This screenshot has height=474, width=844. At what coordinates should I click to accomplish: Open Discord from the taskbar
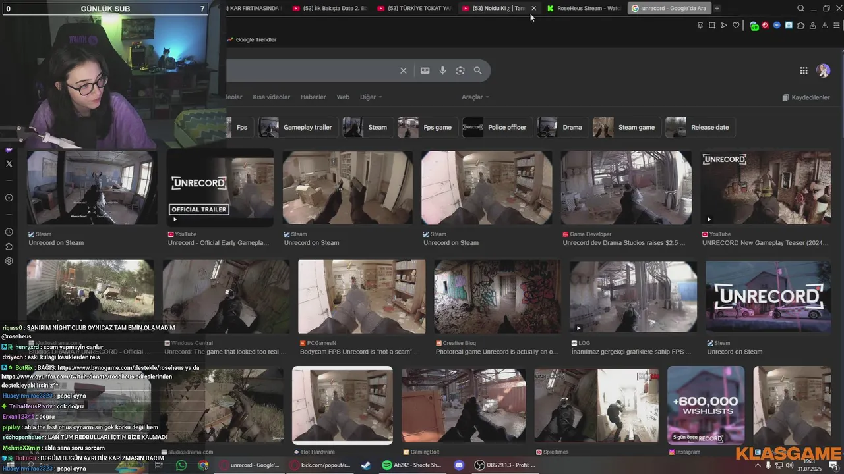[459, 465]
